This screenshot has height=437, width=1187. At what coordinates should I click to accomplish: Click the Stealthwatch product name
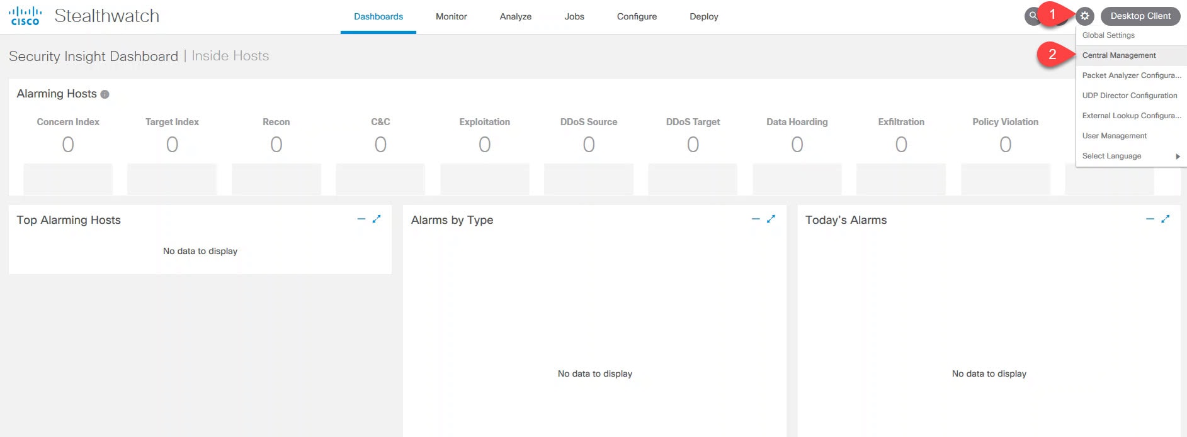point(107,16)
